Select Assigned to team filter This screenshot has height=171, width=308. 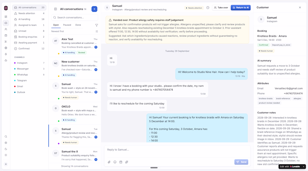coord(29,25)
